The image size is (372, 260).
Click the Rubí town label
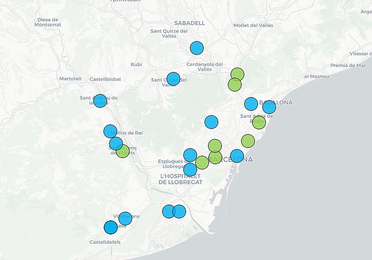pyautogui.click(x=136, y=64)
